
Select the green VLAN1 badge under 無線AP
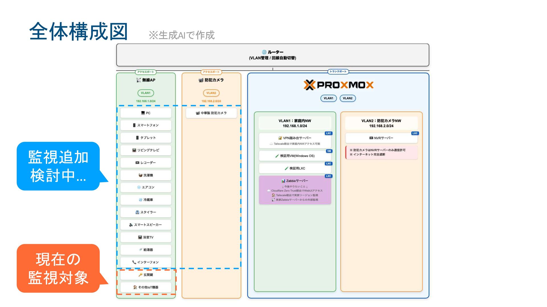pos(146,93)
